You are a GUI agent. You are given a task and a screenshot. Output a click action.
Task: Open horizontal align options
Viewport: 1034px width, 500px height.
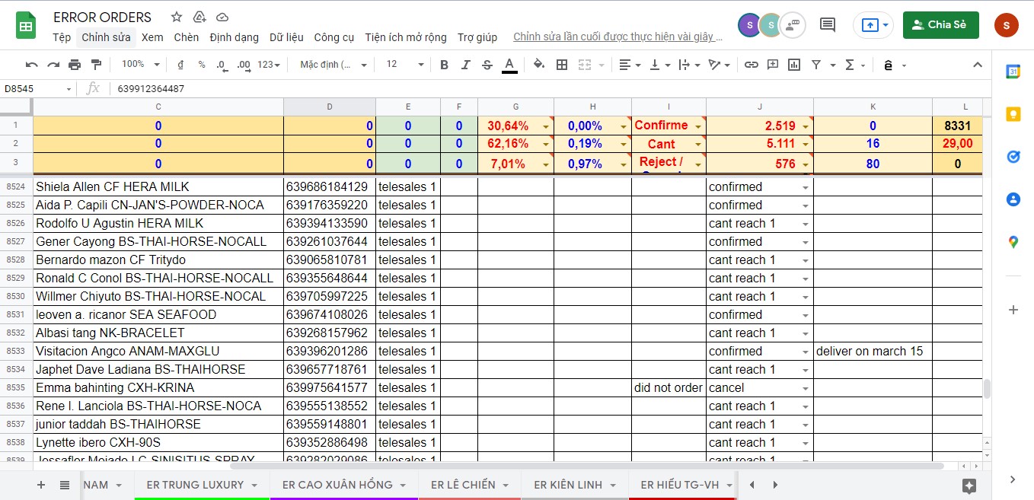[x=629, y=65]
